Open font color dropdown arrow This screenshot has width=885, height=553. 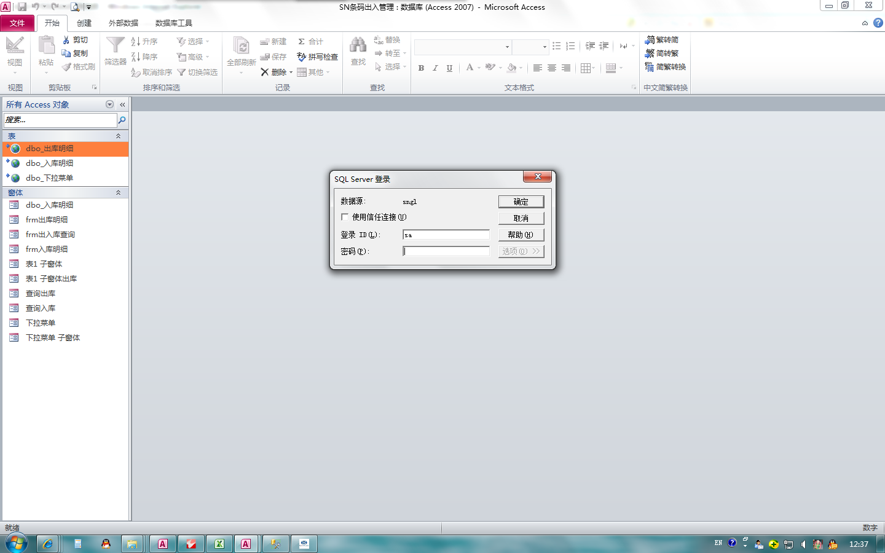(479, 68)
